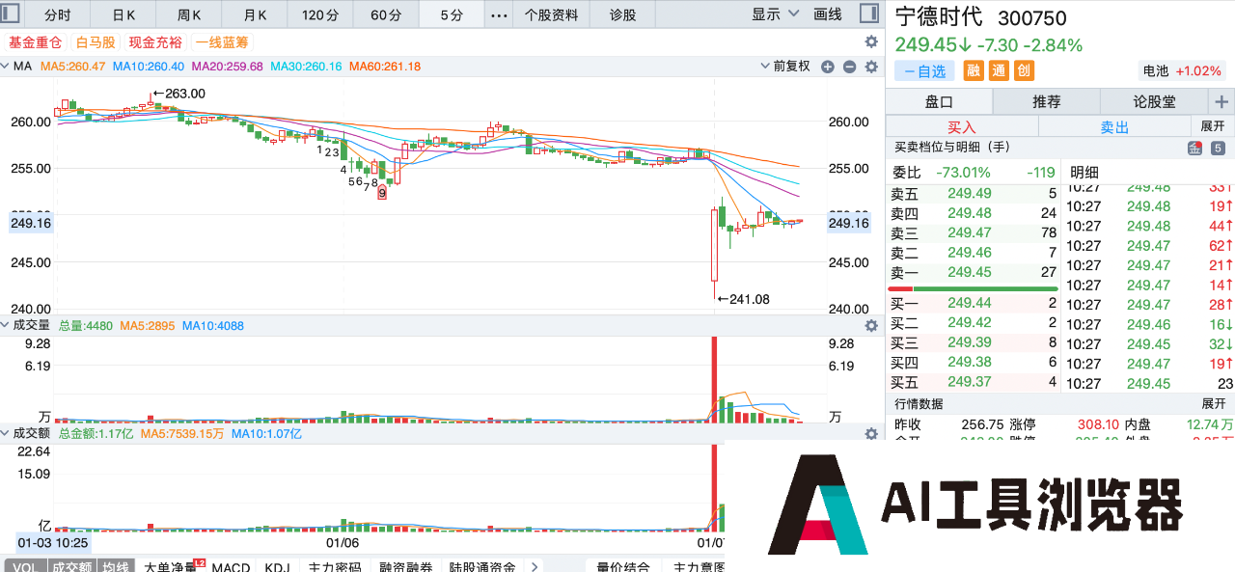The image size is (1235, 572).
Task: Click the number 9 signal marker
Action: click(x=382, y=193)
